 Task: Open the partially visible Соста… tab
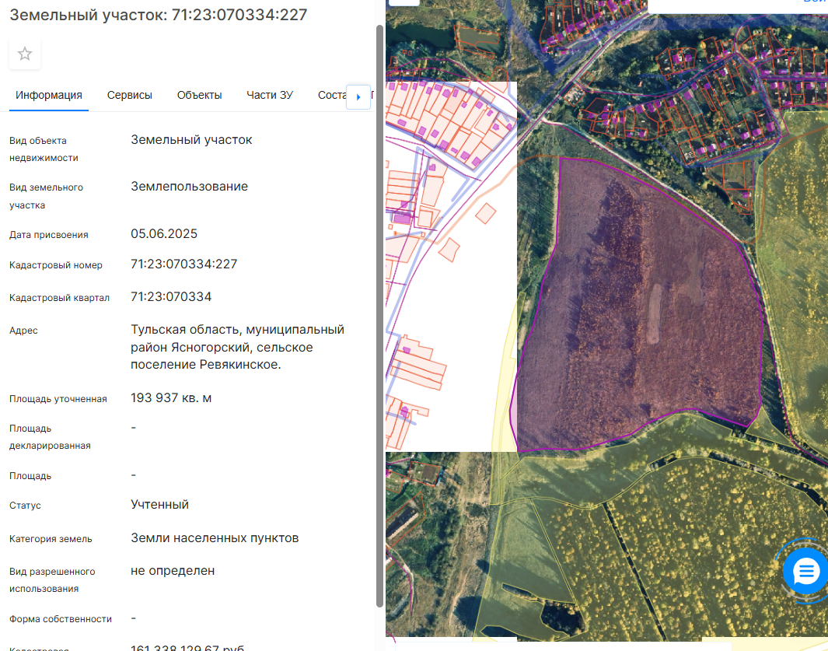(x=331, y=95)
